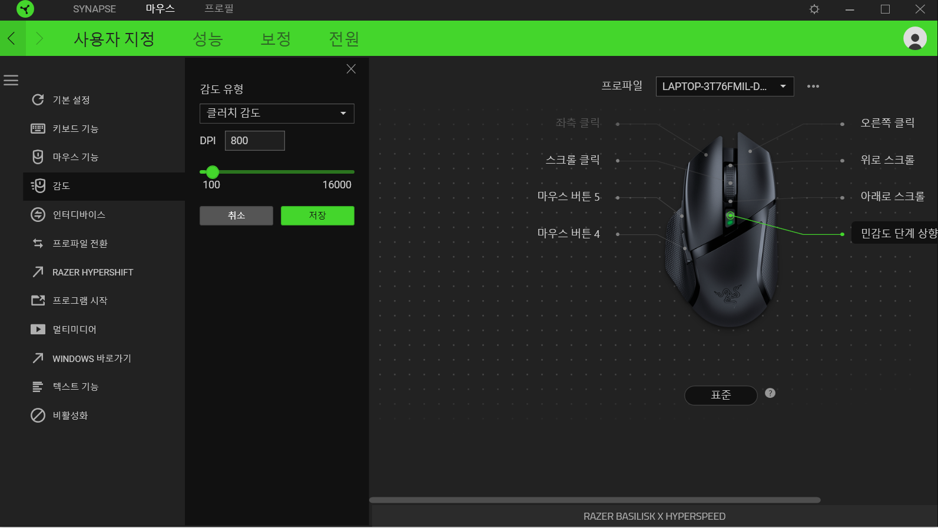
Task: Open the 프로파일 dropdown list
Action: [x=725, y=87]
